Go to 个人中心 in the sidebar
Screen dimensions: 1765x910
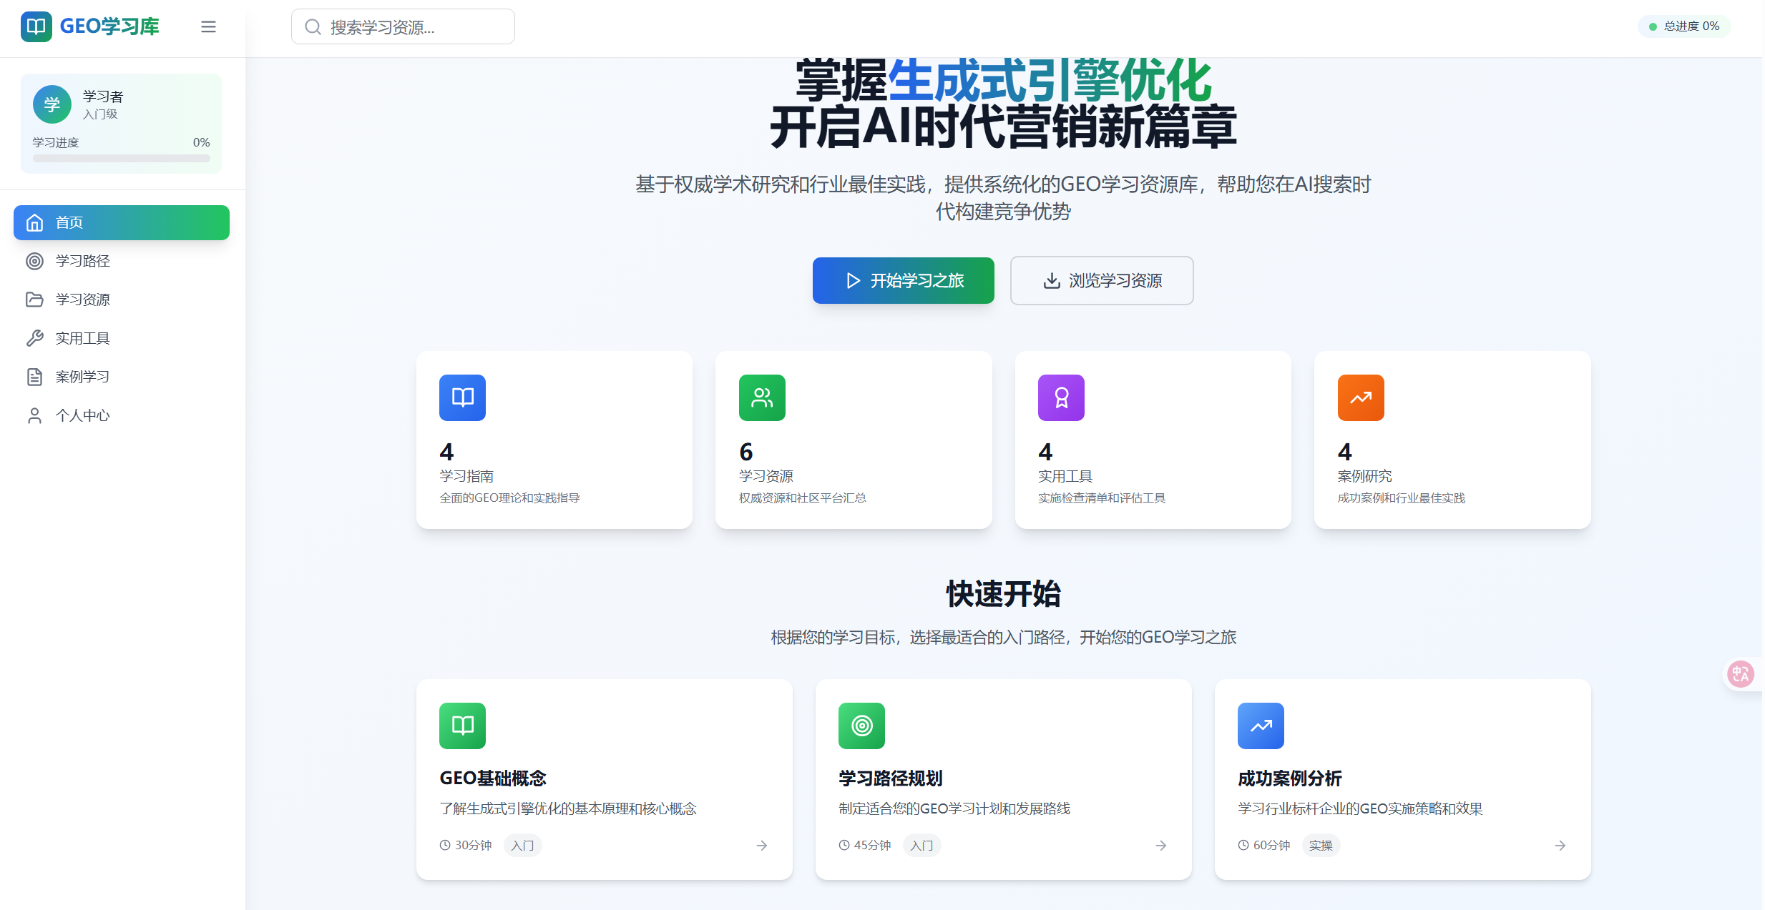point(82,415)
